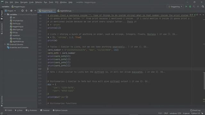This screenshot has height=115, width=205.
Task: Click the tool window quick-access icon in corner
Action: pyautogui.click(x=2, y=113)
